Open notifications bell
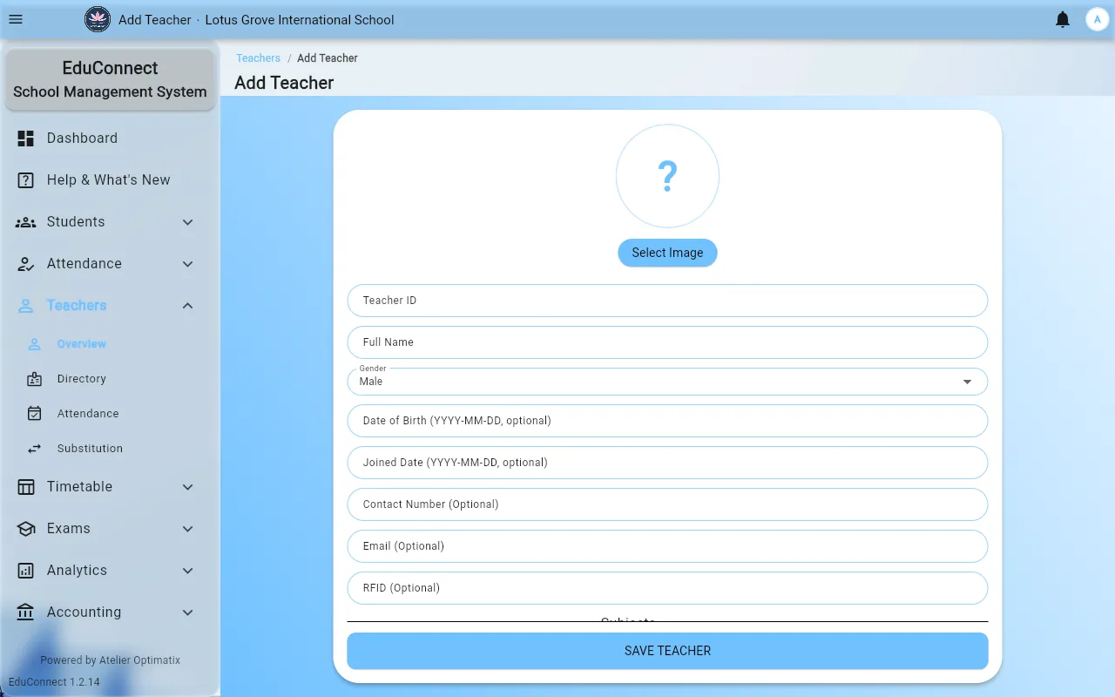The image size is (1115, 697). (1063, 19)
